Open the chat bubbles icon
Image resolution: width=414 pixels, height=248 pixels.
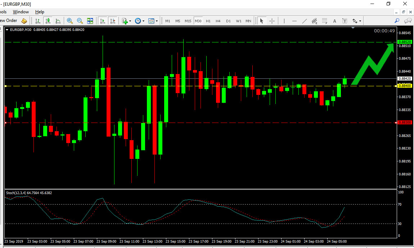[408, 20]
